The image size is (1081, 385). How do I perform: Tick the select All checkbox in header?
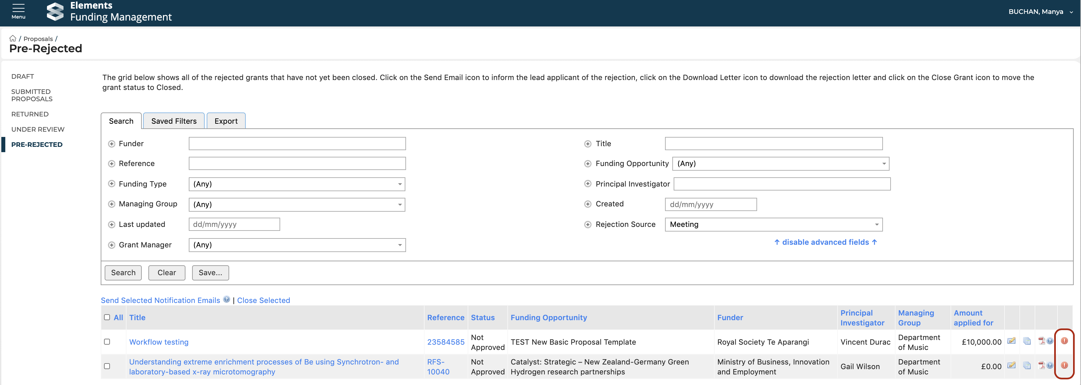tap(107, 317)
